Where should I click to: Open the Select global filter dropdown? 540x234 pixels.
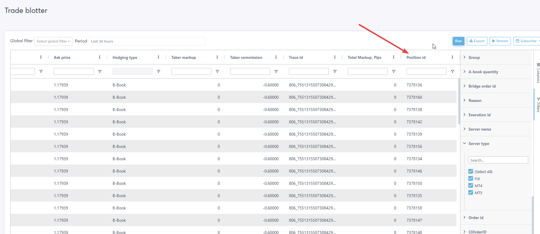point(53,41)
